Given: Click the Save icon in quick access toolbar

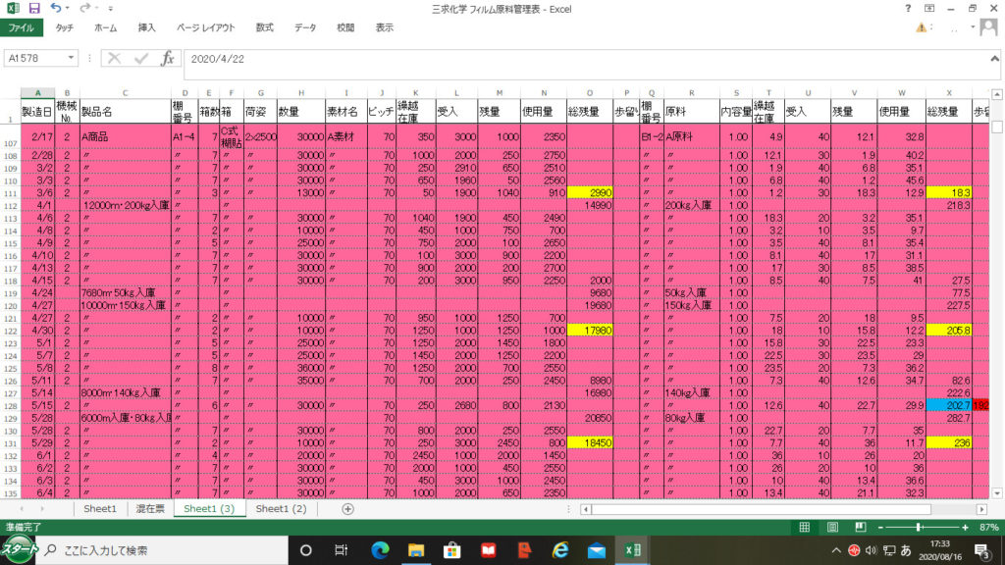Looking at the screenshot, I should tap(35, 9).
